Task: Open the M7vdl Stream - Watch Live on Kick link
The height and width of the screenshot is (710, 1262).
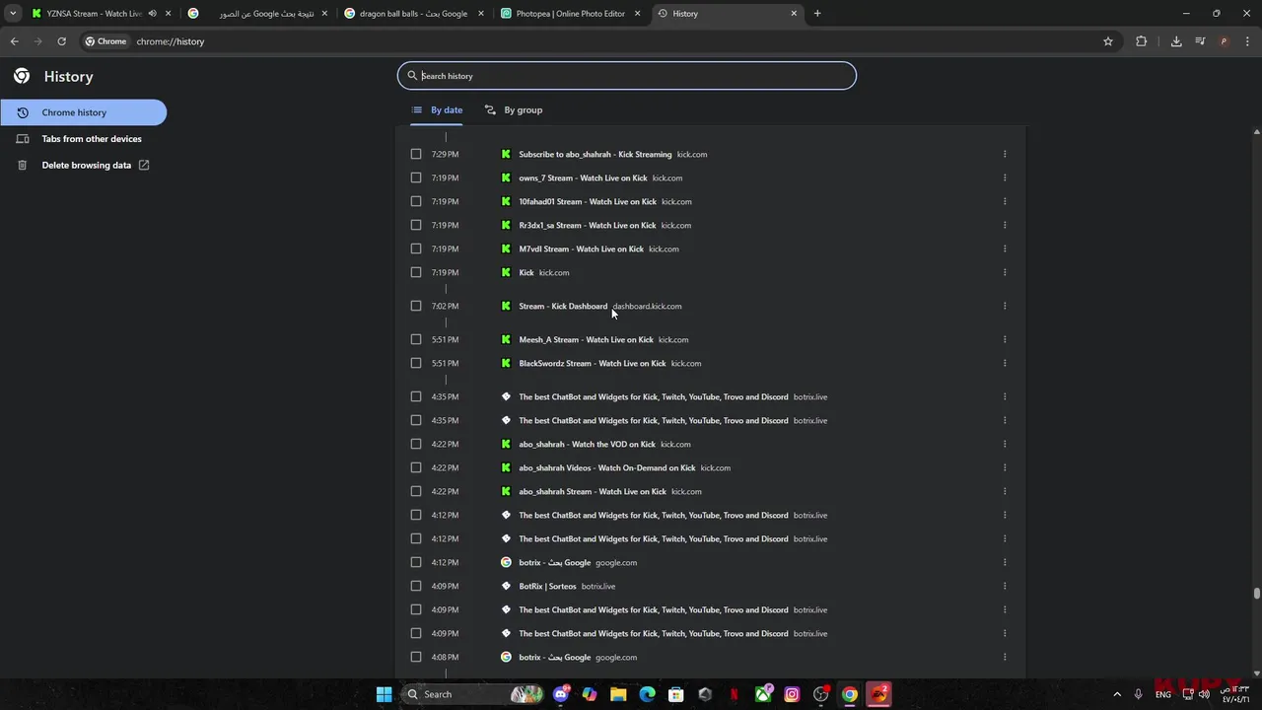Action: click(x=581, y=248)
